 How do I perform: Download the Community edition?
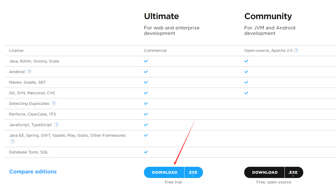point(265,172)
